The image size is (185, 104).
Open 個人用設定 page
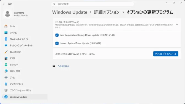(x=25, y=52)
